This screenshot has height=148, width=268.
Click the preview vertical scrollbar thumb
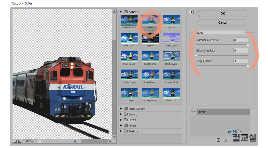114,88
